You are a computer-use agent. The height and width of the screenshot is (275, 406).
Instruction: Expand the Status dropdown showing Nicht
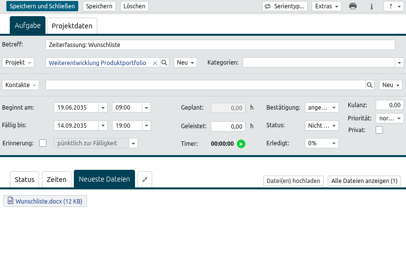[321, 126]
